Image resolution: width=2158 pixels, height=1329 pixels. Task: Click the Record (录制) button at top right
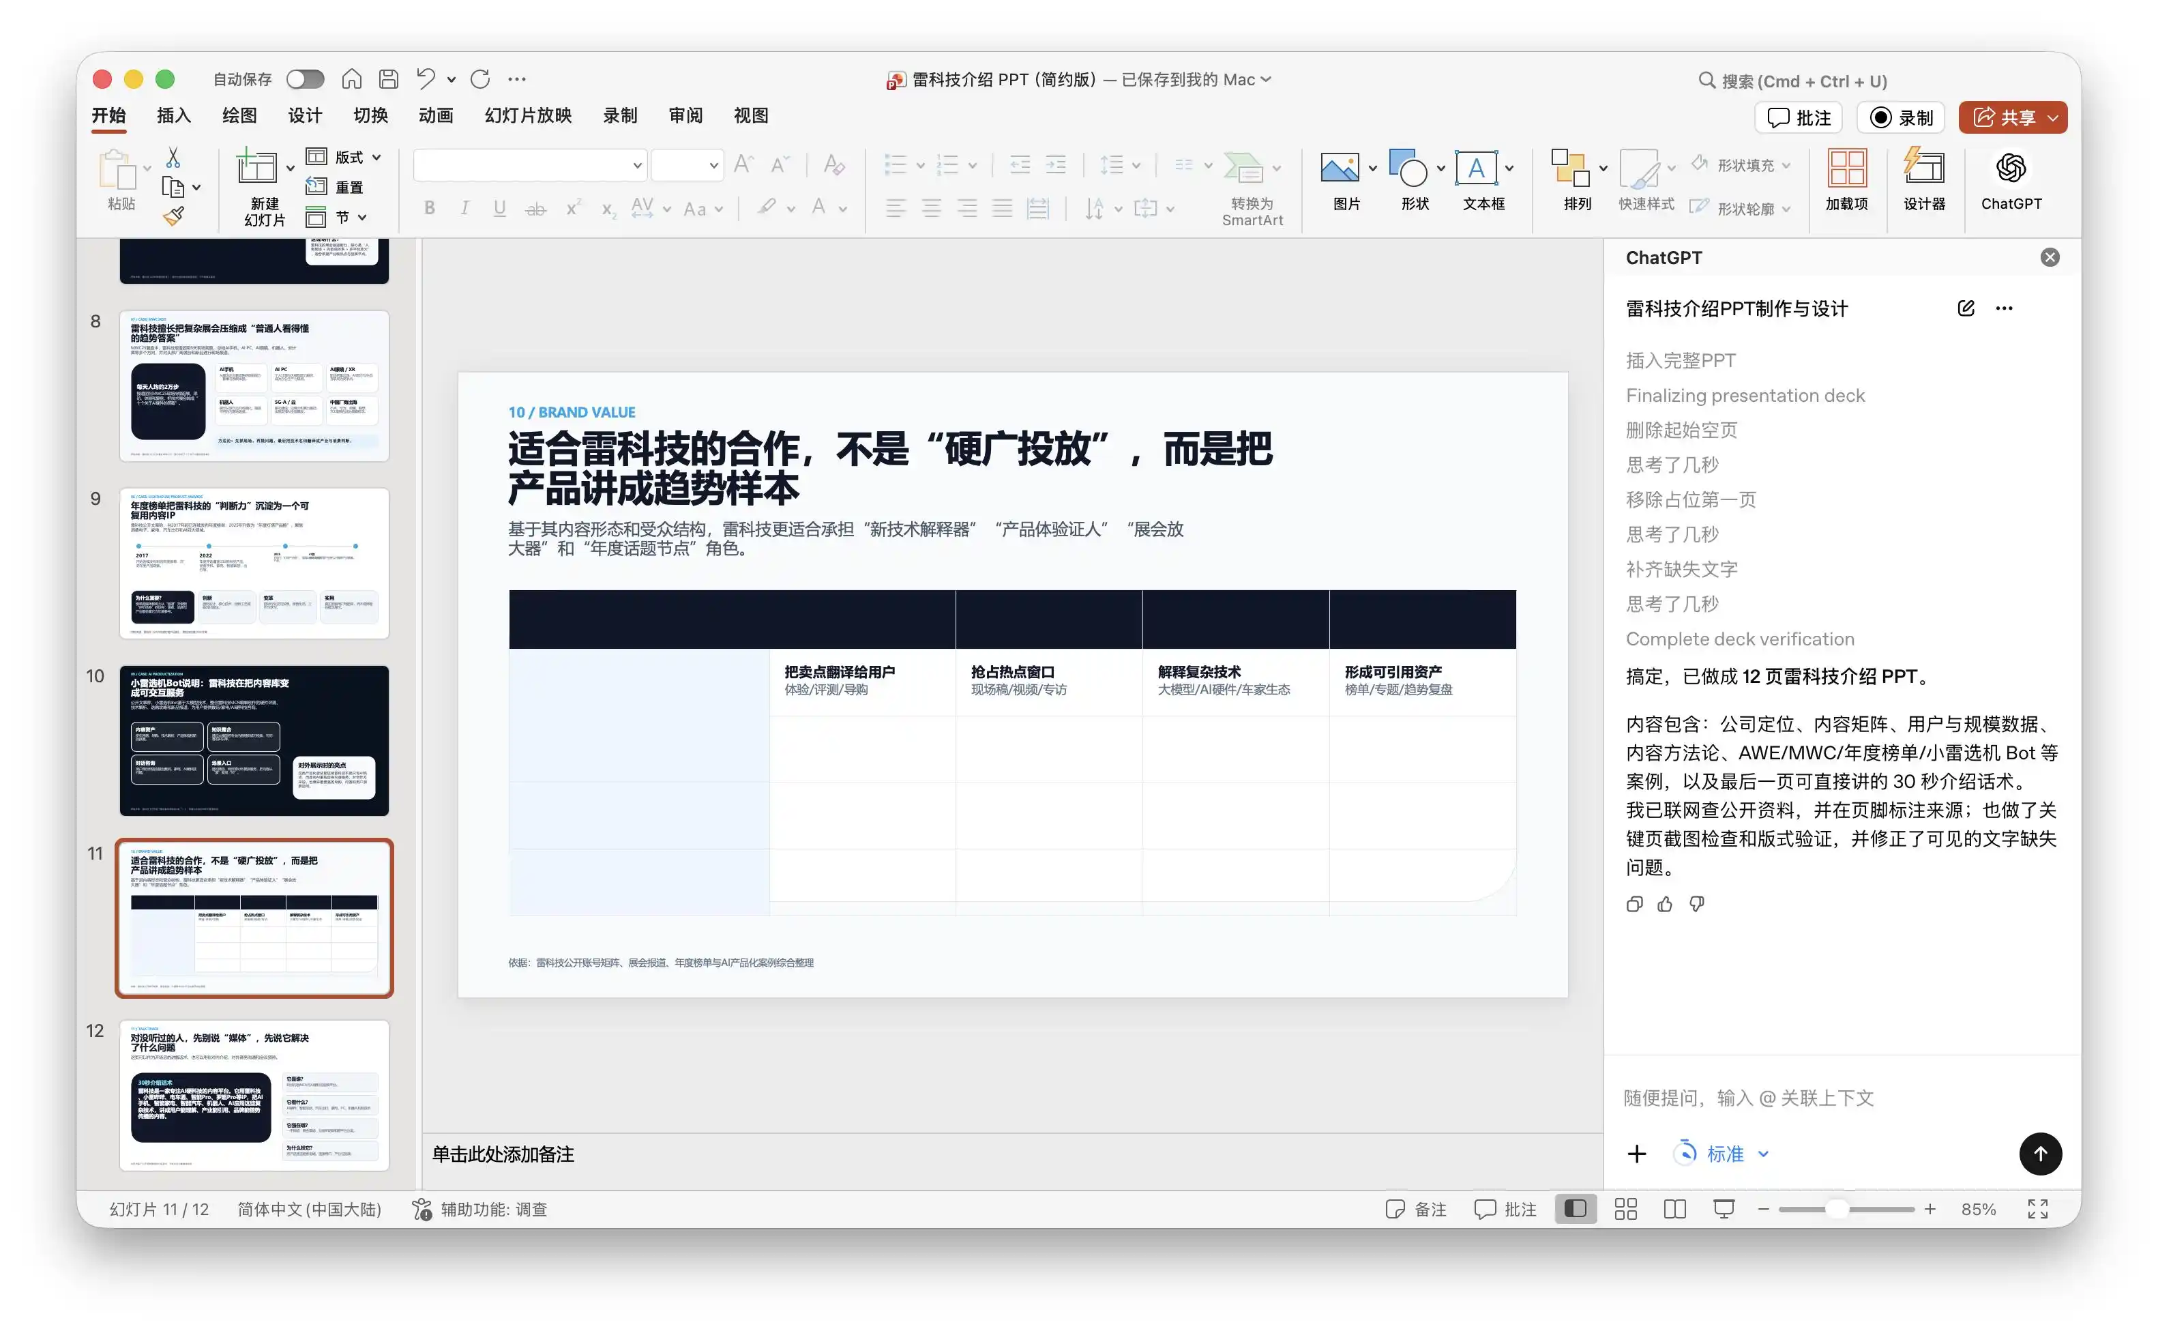(1901, 118)
